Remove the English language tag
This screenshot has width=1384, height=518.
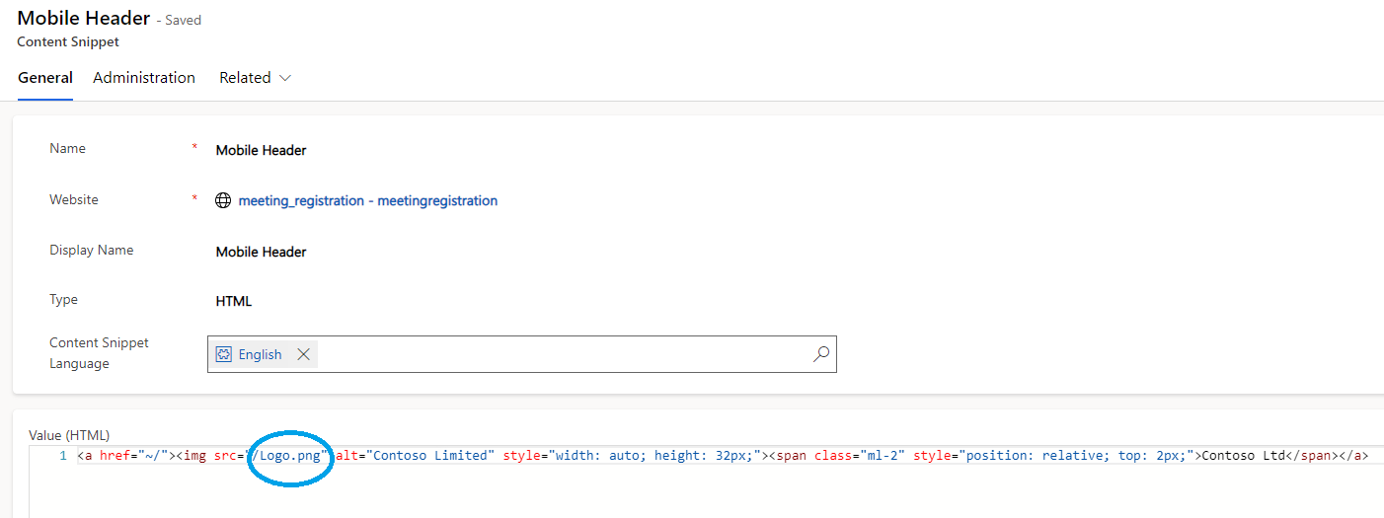click(303, 354)
